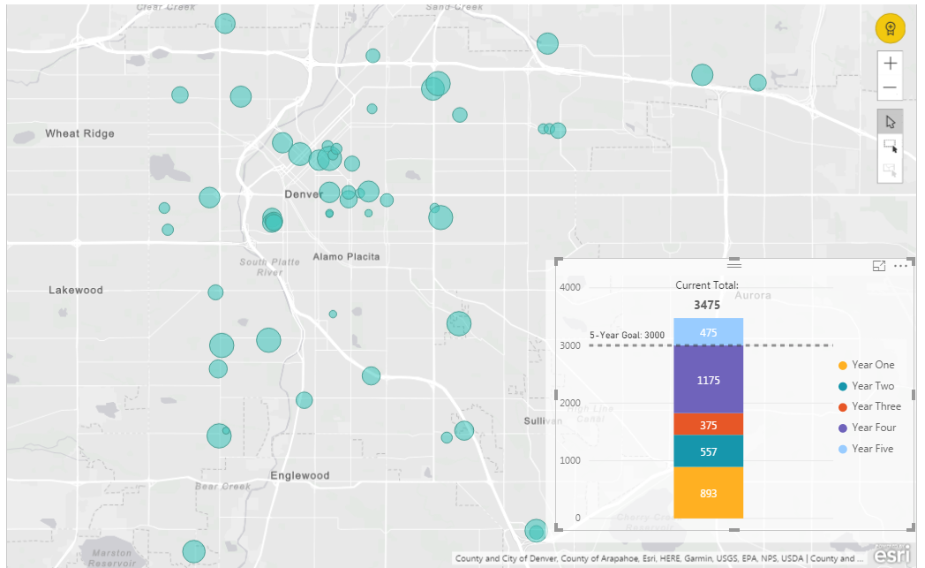Click the Year Two legend entry
The height and width of the screenshot is (568, 925).
[x=867, y=386]
